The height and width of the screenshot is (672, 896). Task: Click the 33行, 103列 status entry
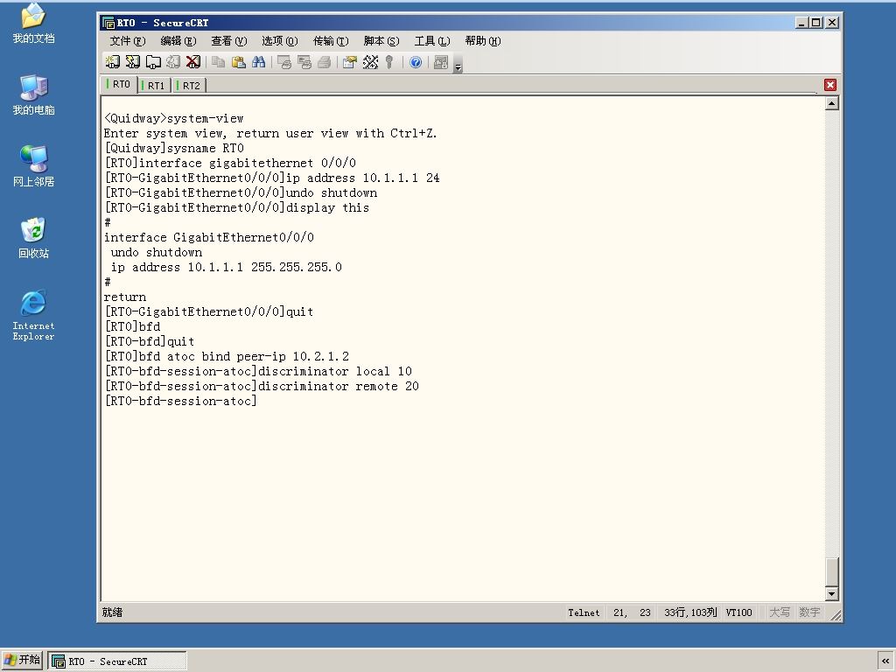(x=690, y=612)
